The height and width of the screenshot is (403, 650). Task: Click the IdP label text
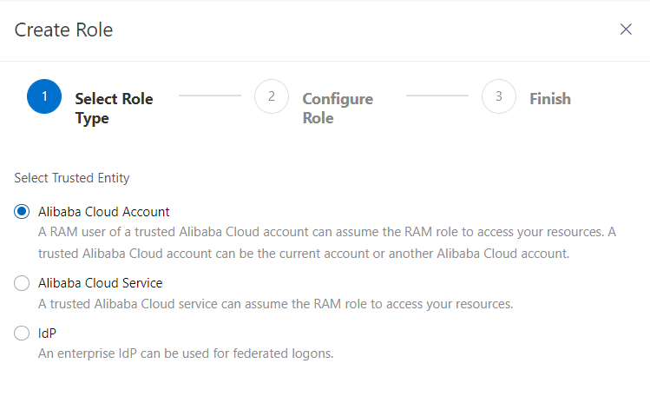(47, 334)
